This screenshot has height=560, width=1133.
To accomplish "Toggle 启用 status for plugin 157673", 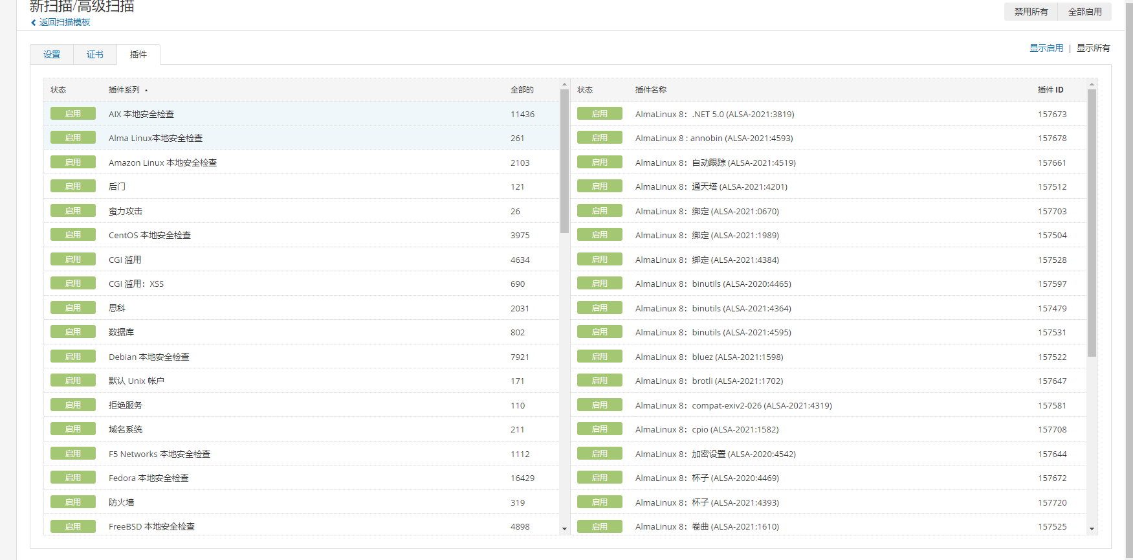I will pyautogui.click(x=600, y=113).
